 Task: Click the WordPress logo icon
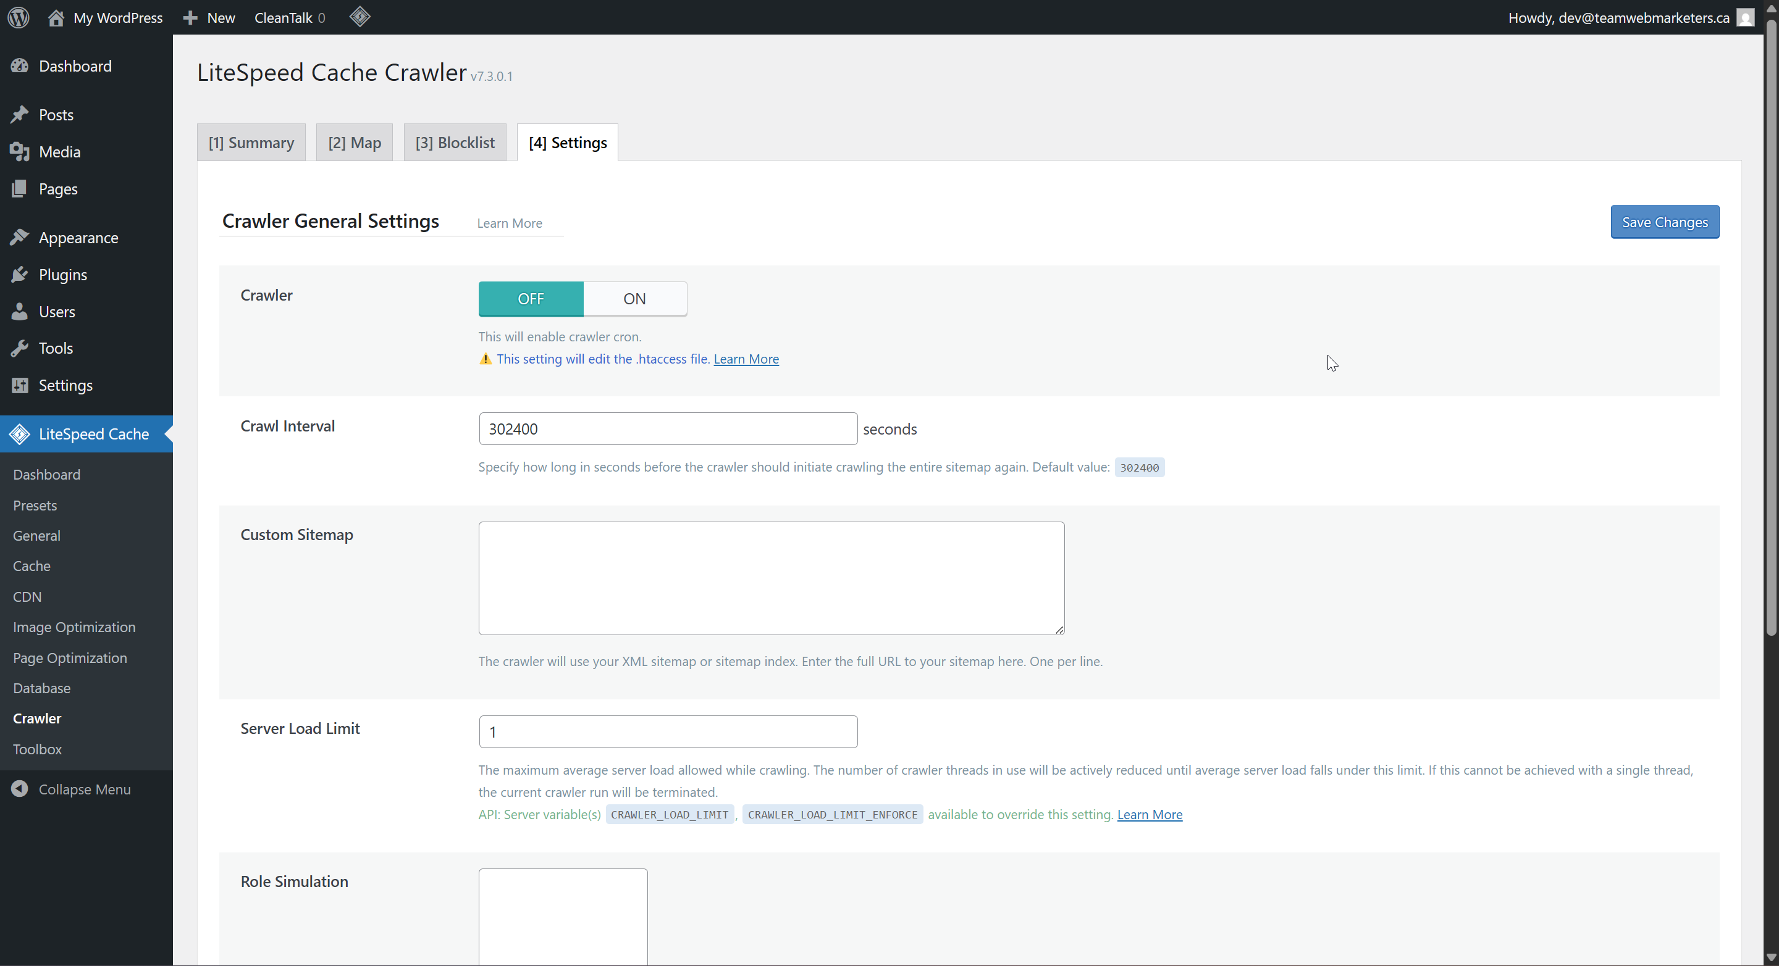click(19, 17)
